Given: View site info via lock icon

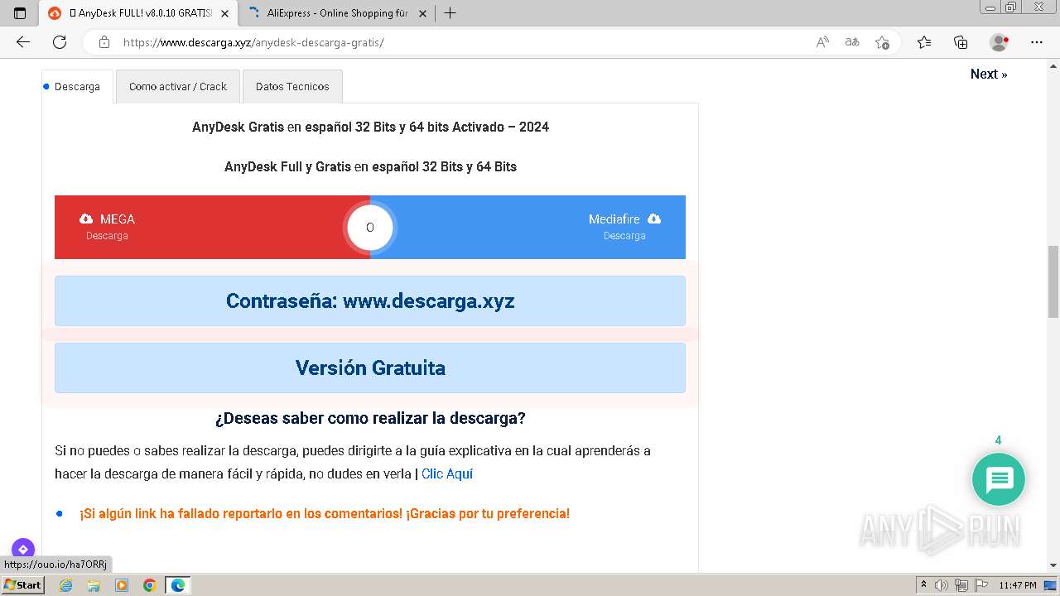Looking at the screenshot, I should (104, 42).
